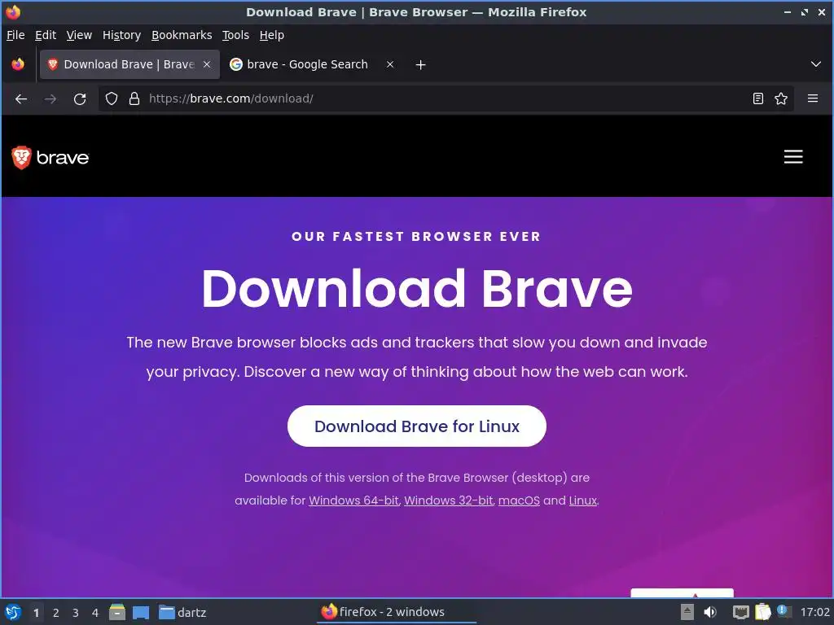Click the 'Download Brave' page heading
The height and width of the screenshot is (625, 834).
(416, 288)
